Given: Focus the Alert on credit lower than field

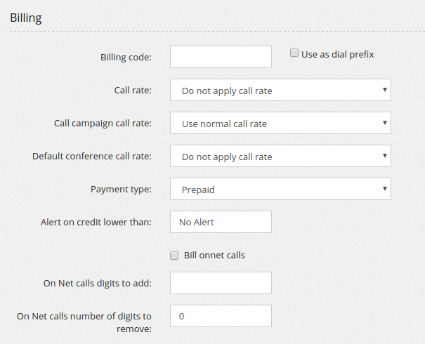Looking at the screenshot, I should pyautogui.click(x=221, y=222).
